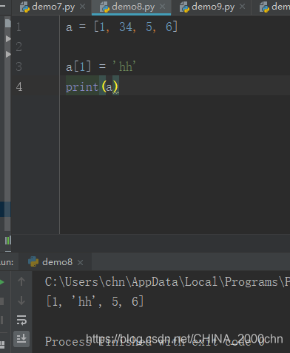This screenshot has height=353, width=290.
Task: Toggle soft-wrap in the run console
Action: pyautogui.click(x=21, y=320)
